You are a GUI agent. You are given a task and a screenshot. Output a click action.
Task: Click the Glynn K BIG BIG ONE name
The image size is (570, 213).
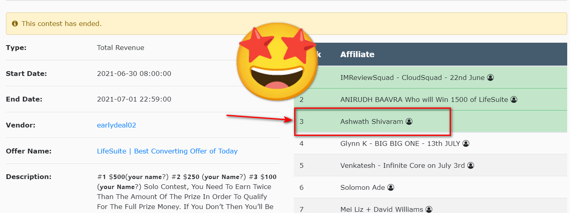400,143
